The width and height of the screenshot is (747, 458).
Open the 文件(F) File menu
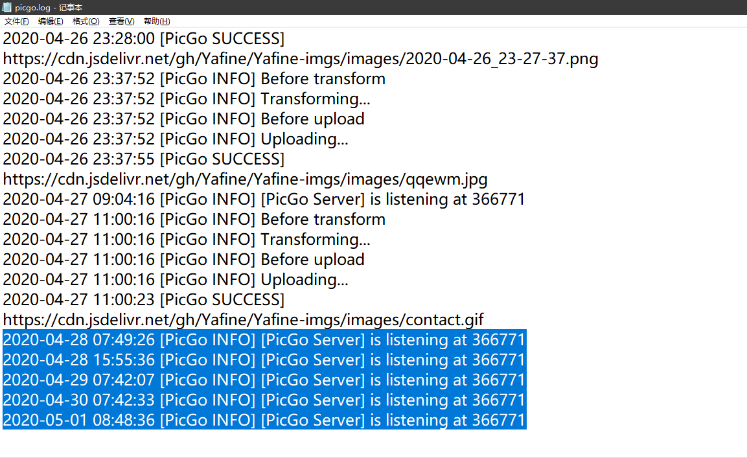point(16,21)
